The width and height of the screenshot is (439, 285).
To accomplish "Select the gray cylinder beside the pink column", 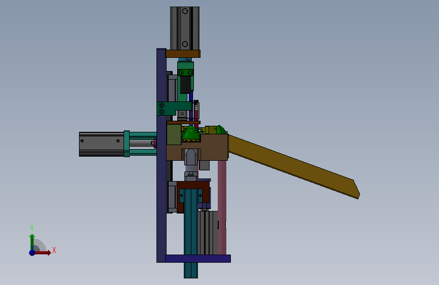I will pos(208,233).
